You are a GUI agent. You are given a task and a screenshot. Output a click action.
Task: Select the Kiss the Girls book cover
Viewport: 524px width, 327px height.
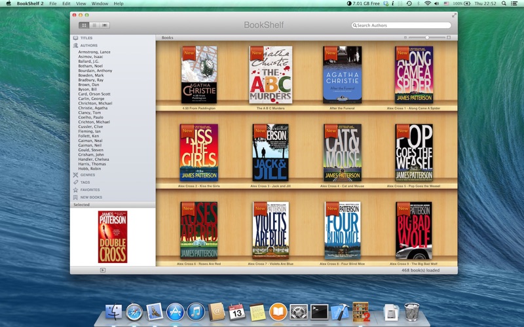[x=199, y=152]
